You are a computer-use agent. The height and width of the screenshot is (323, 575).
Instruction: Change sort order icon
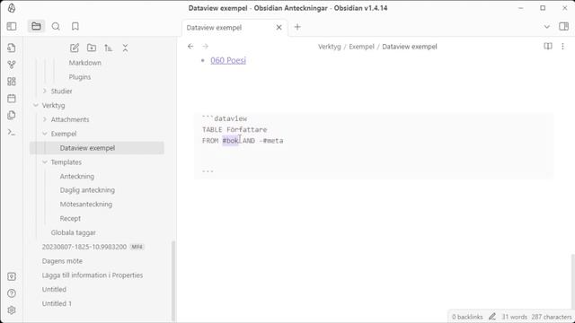coord(108,48)
